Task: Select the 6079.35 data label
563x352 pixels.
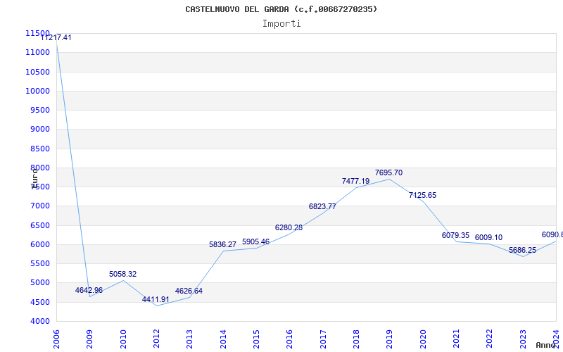Action: click(x=455, y=236)
